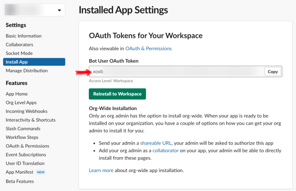Click 'OAuth Tokens for Your Workspace' heading
The width and height of the screenshot is (296, 191).
click(x=145, y=36)
